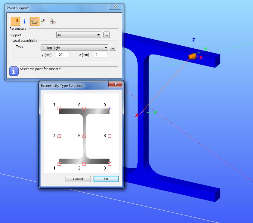
Task: Select eccentricity point 3 bottom right
Action: [x=110, y=164]
